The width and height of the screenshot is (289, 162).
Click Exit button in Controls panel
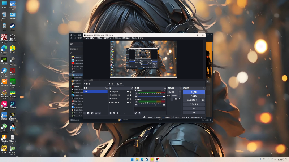194,112
